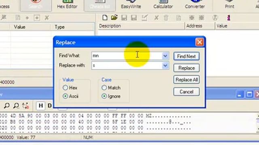Click hex byte 4D in first row
259x145 pixels.
point(13,116)
